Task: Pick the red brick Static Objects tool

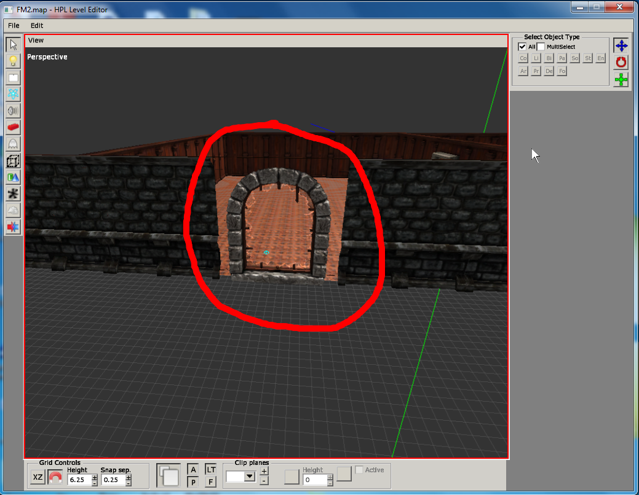Action: point(13,127)
